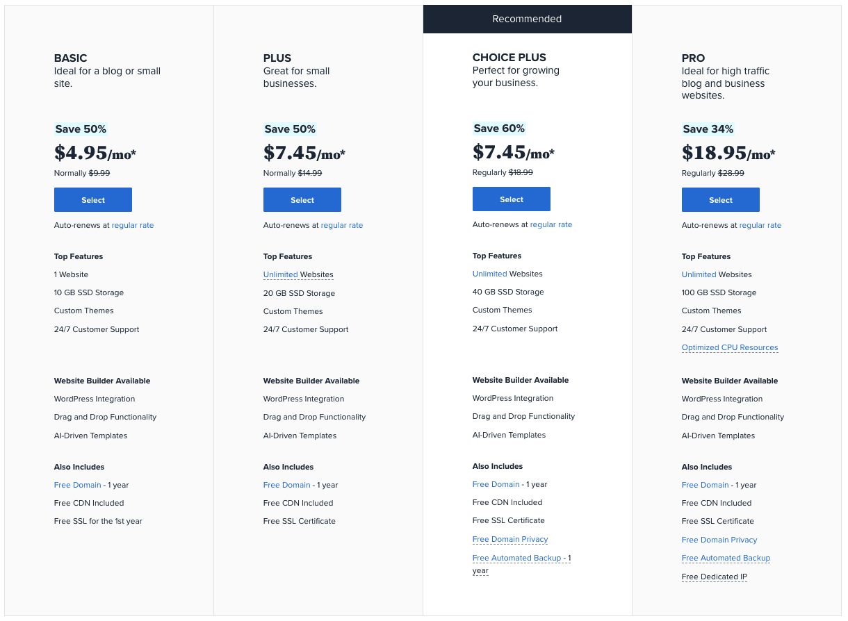Screen dimensions: 848x621
Task: Click the Save 50% badge on PLUS
Action: (x=290, y=129)
